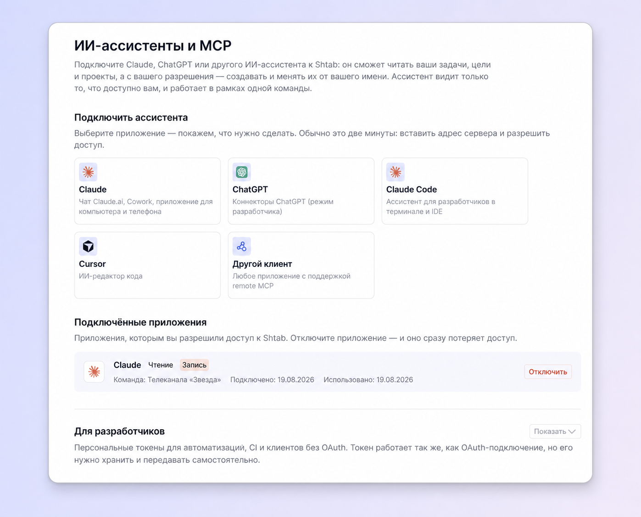
Task: Click the Подключить ассистента heading
Action: (x=131, y=118)
